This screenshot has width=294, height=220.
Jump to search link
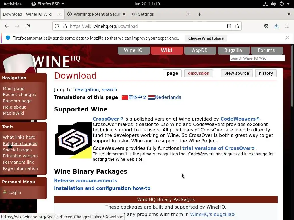point(109,90)
